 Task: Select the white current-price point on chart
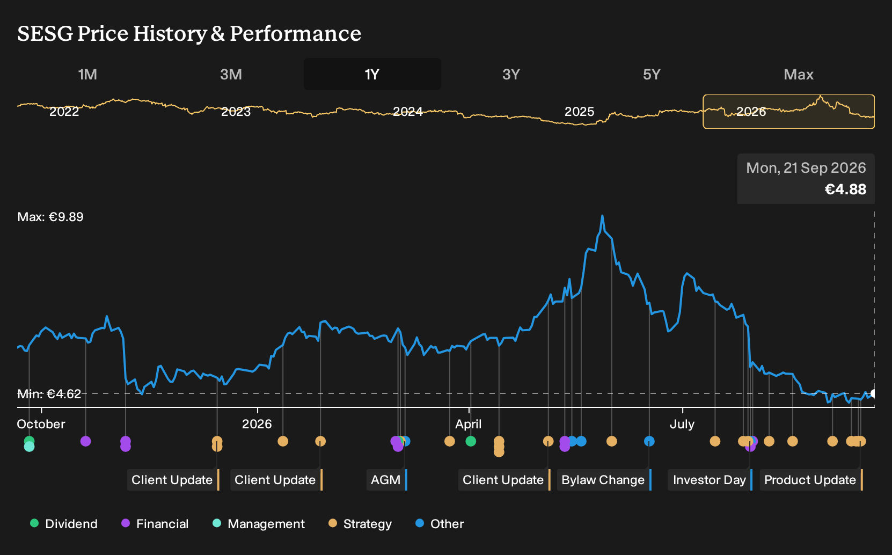pos(873,393)
